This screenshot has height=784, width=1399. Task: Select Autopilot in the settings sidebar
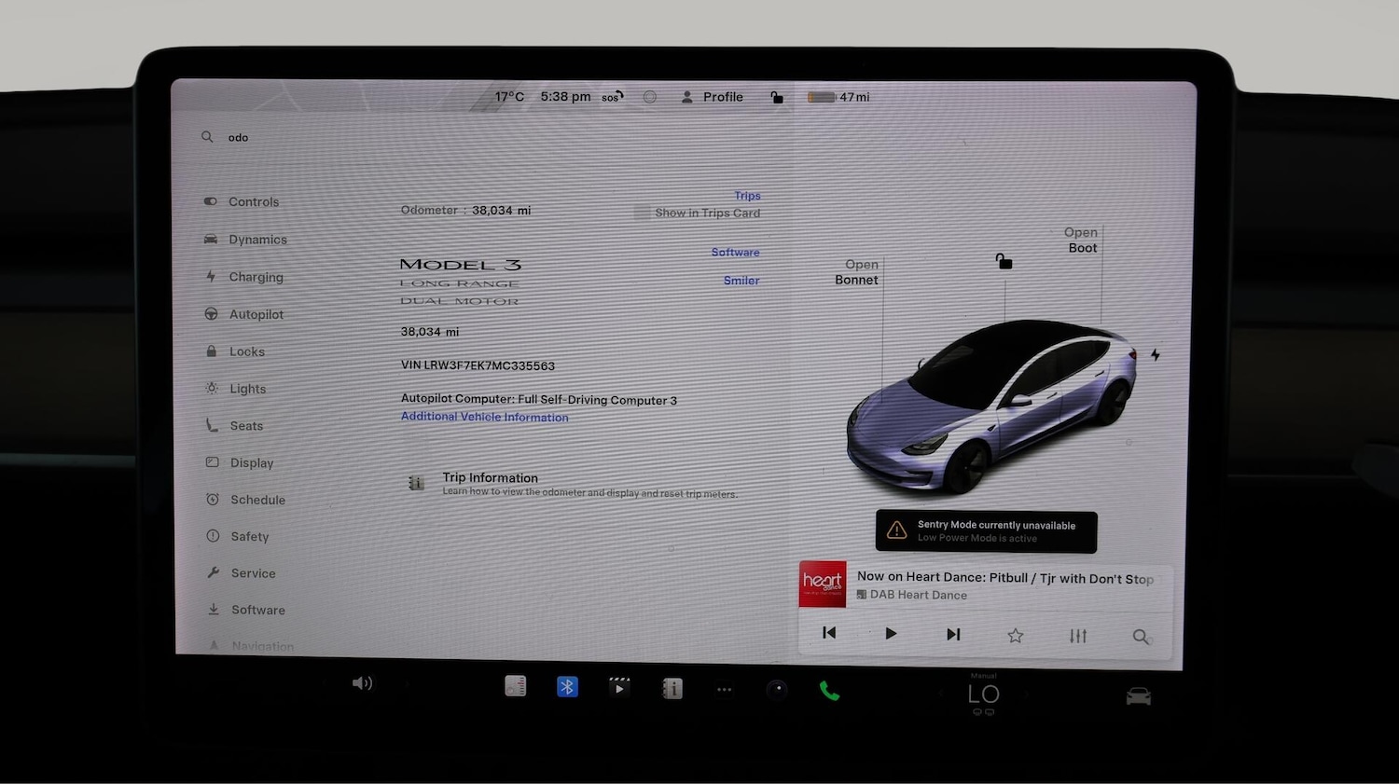click(x=256, y=314)
